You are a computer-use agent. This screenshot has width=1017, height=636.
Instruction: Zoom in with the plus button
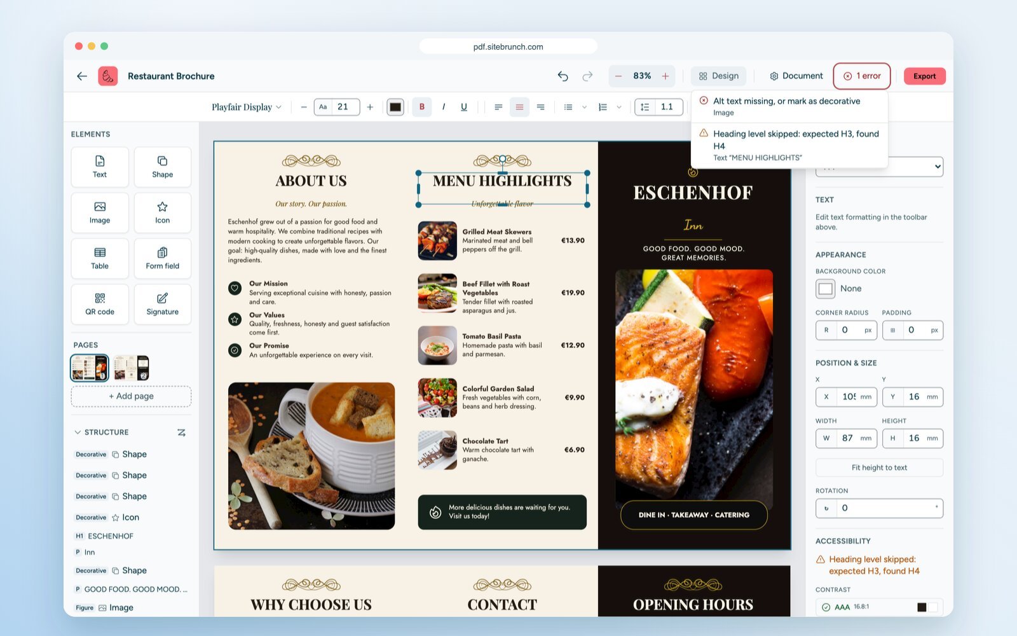point(665,76)
